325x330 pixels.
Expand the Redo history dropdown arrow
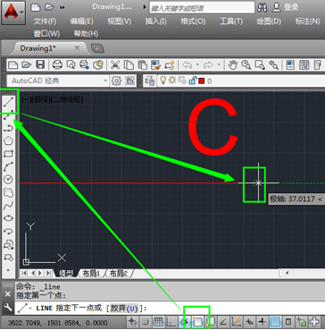(x=219, y=64)
